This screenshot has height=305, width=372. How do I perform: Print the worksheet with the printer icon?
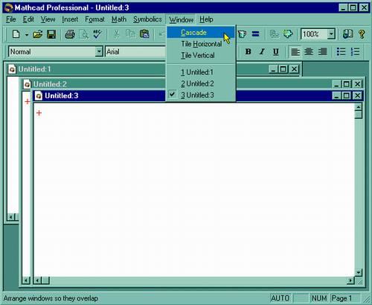coord(70,34)
